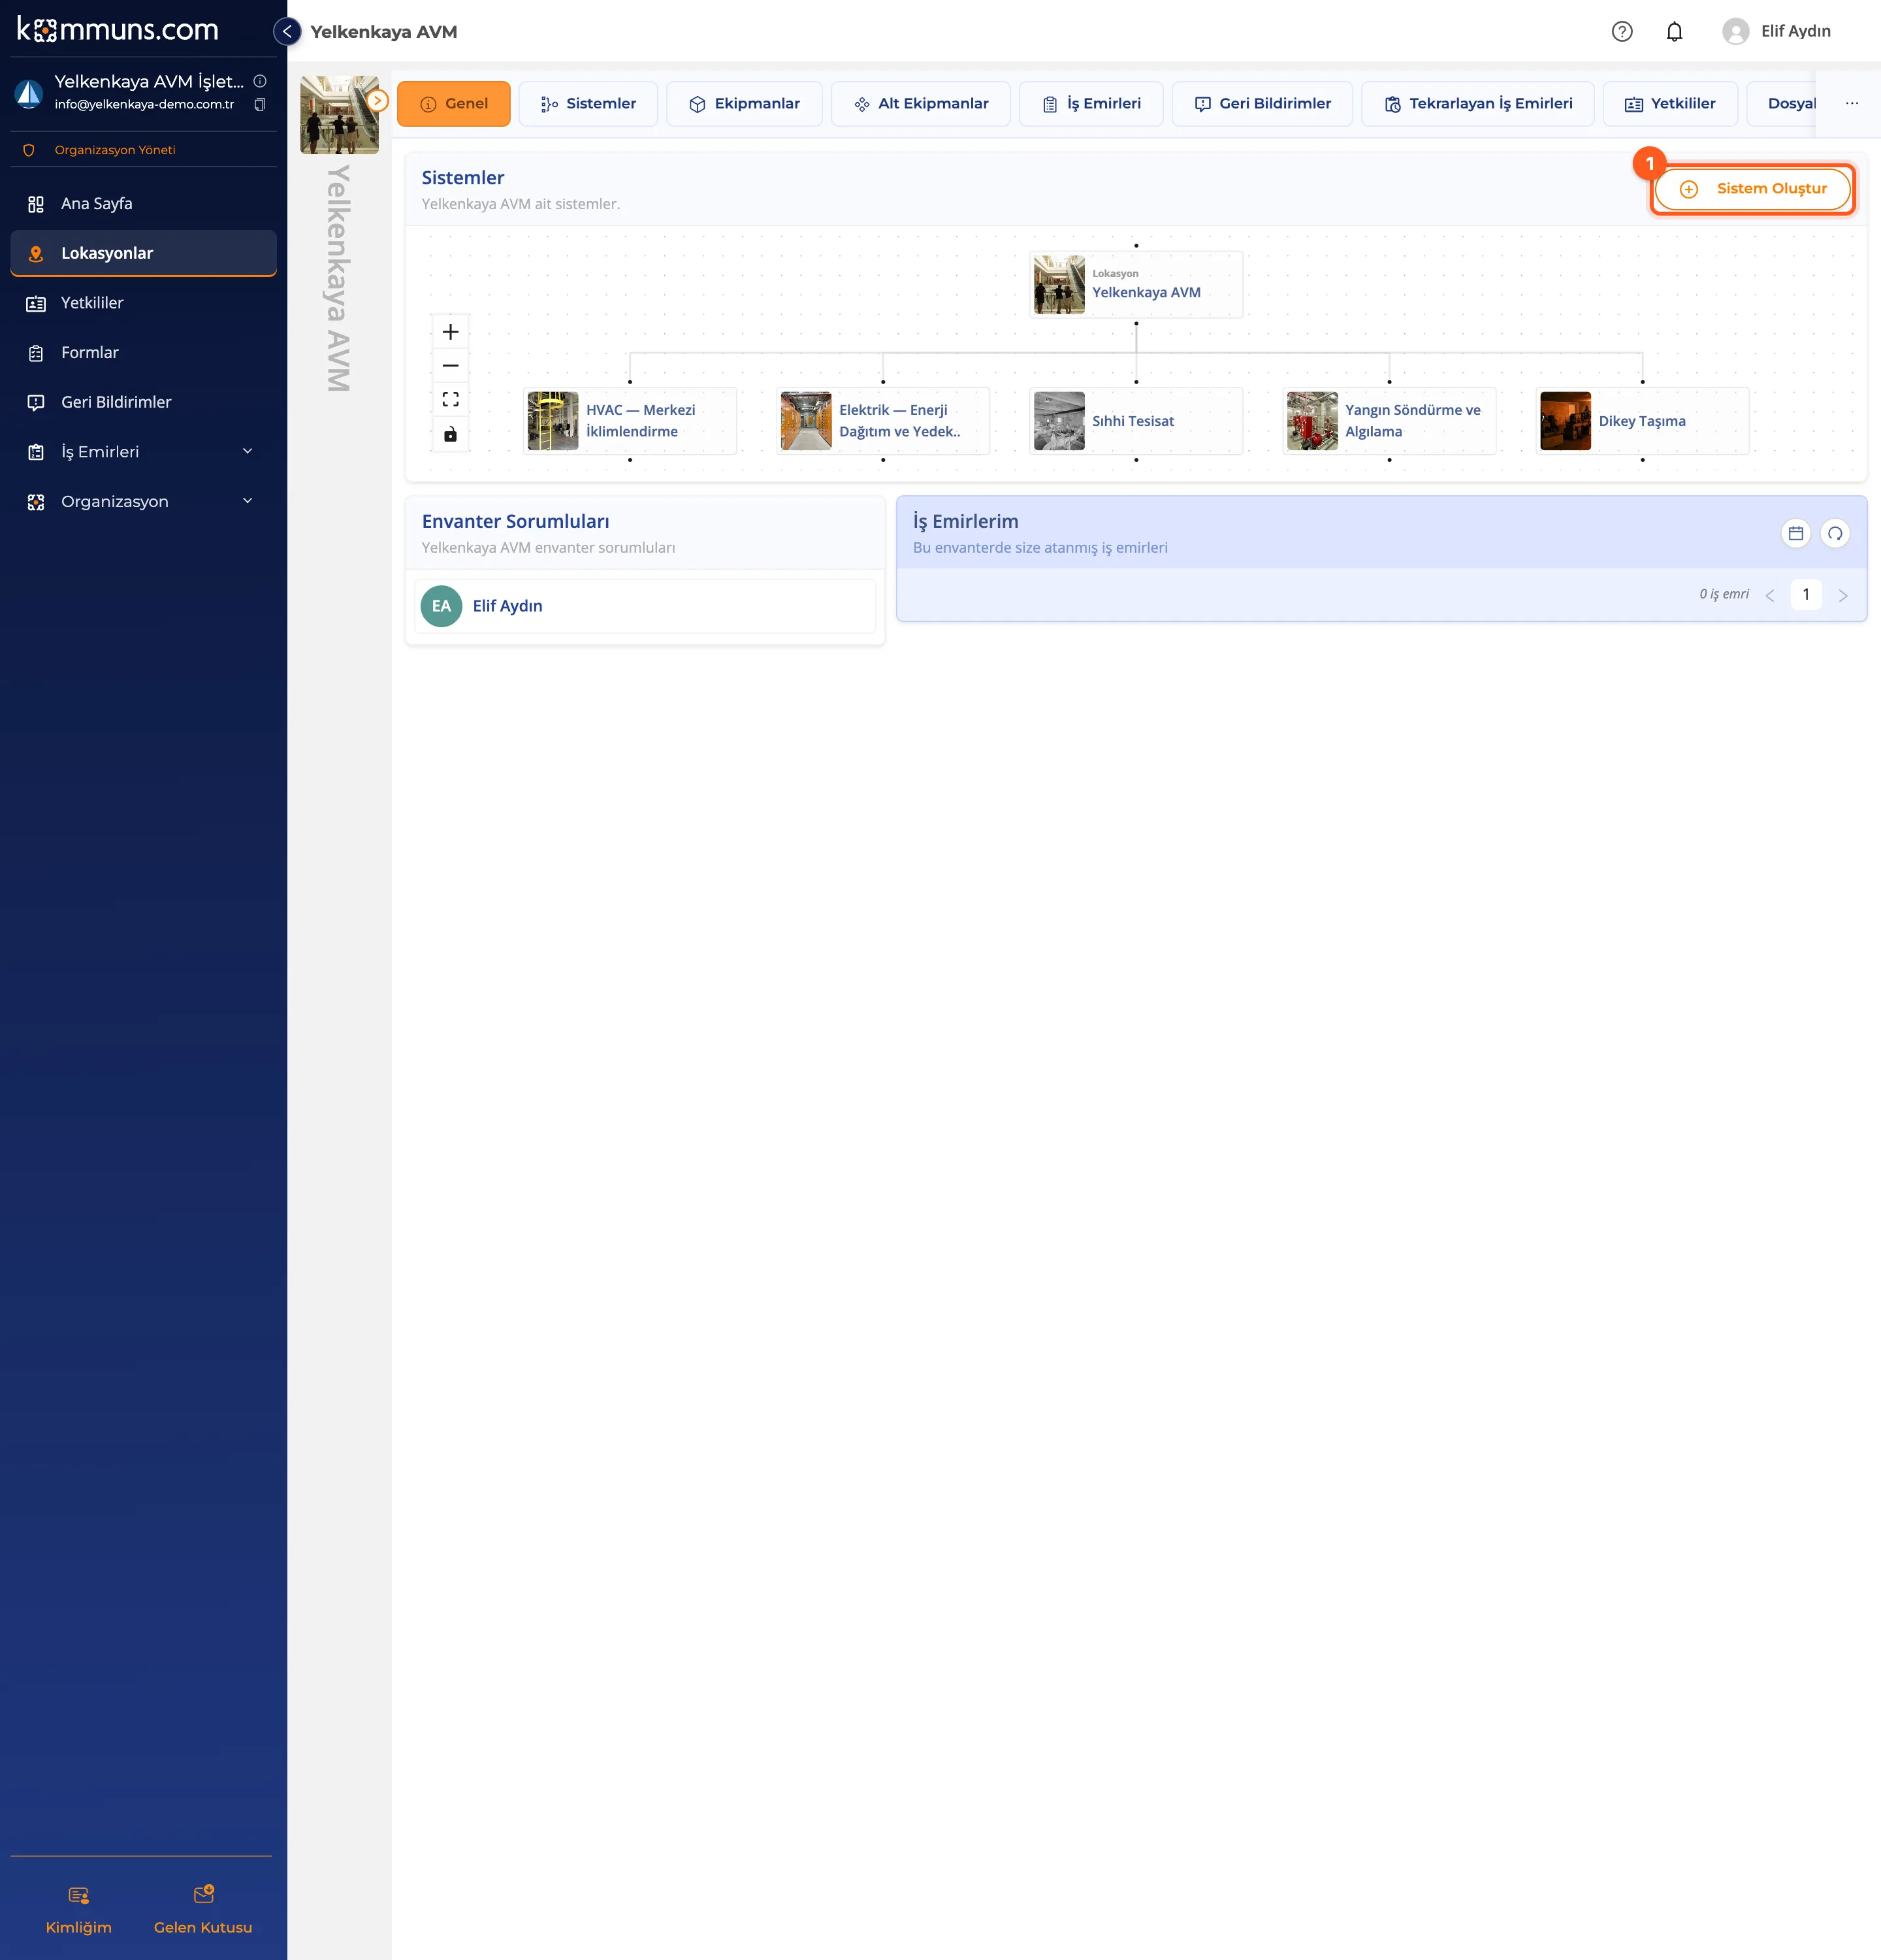Click the Sistem Oluştur button

1753,189
